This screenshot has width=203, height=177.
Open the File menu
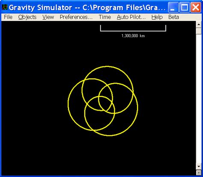tap(8, 17)
